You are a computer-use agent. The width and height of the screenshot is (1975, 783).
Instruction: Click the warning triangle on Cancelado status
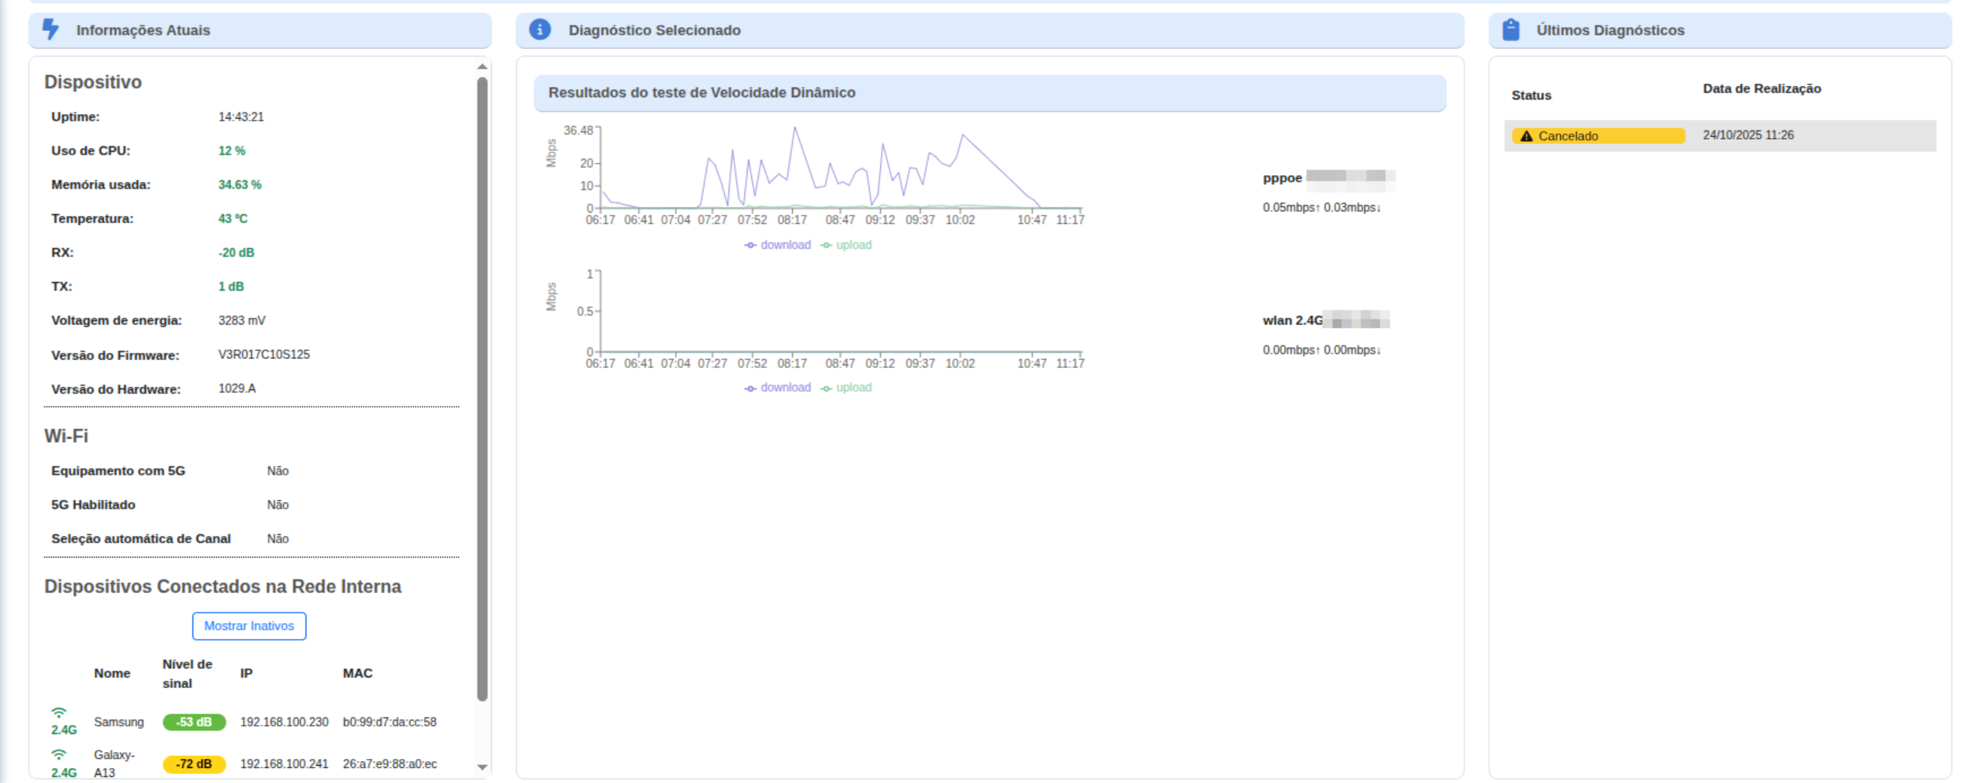click(x=1525, y=136)
